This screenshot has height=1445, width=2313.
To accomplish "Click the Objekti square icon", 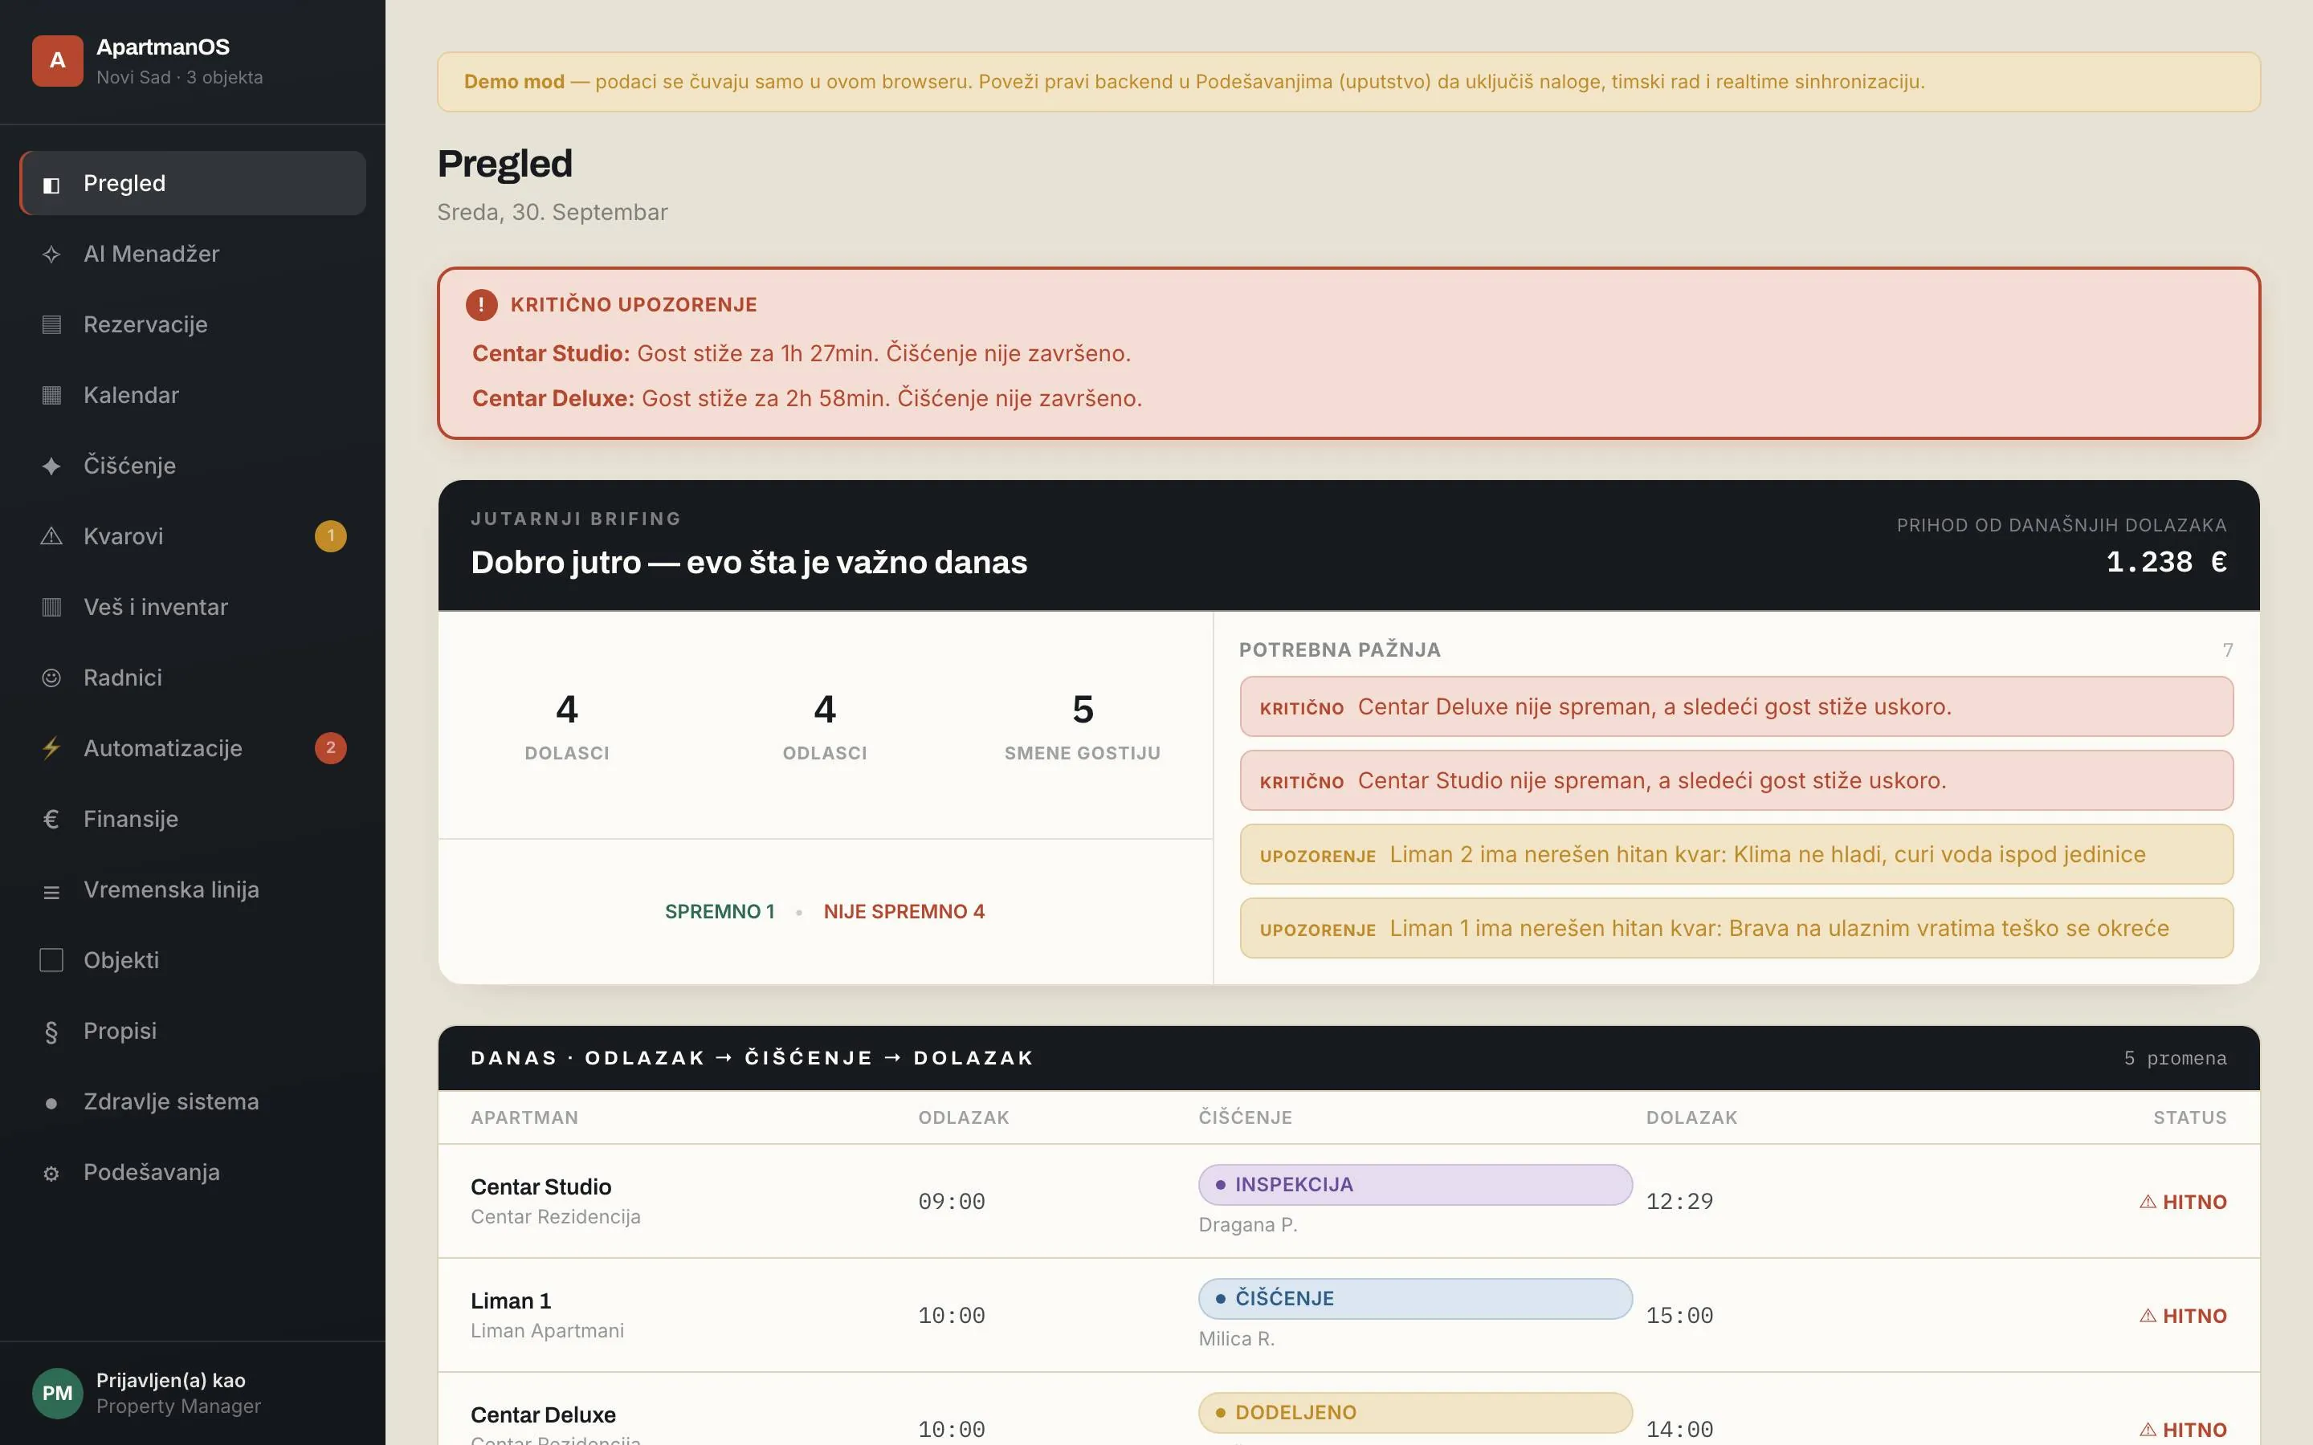I will (51, 960).
